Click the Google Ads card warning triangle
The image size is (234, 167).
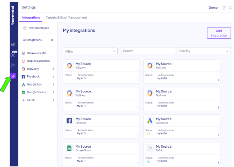(149, 134)
